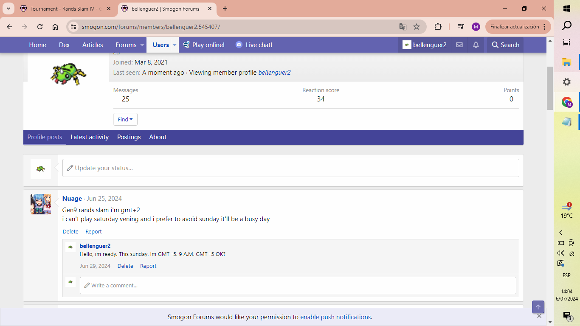The height and width of the screenshot is (326, 580).
Task: Open Windows Settings gear in taskbar
Action: click(x=566, y=82)
